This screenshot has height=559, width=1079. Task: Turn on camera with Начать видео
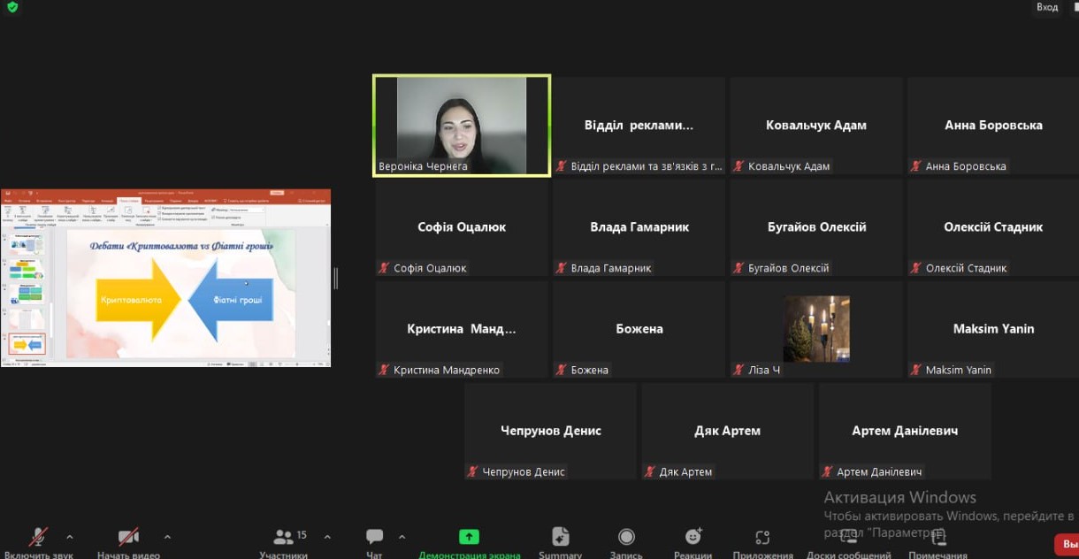point(129,538)
